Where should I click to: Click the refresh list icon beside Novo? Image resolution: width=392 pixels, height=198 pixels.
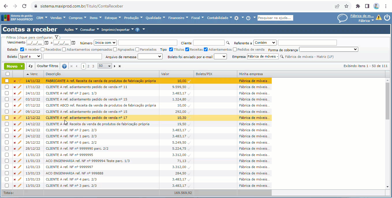(x=31, y=66)
